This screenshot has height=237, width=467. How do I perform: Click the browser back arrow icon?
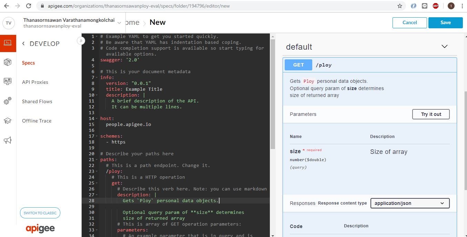[7, 6]
